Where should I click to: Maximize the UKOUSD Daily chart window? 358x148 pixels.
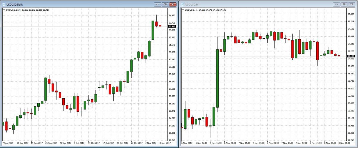coord(165,4)
